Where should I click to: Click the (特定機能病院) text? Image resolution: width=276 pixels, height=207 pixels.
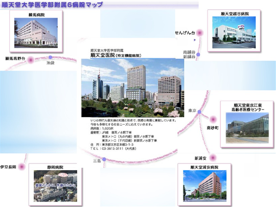[128, 56]
